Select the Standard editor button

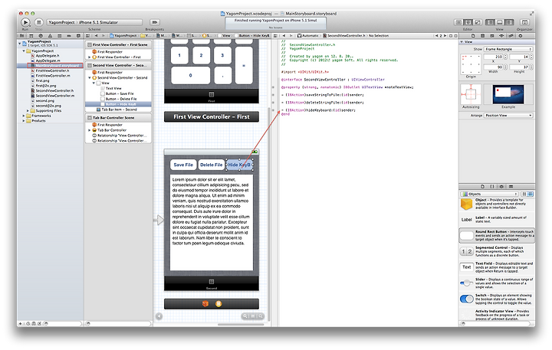coord(458,22)
